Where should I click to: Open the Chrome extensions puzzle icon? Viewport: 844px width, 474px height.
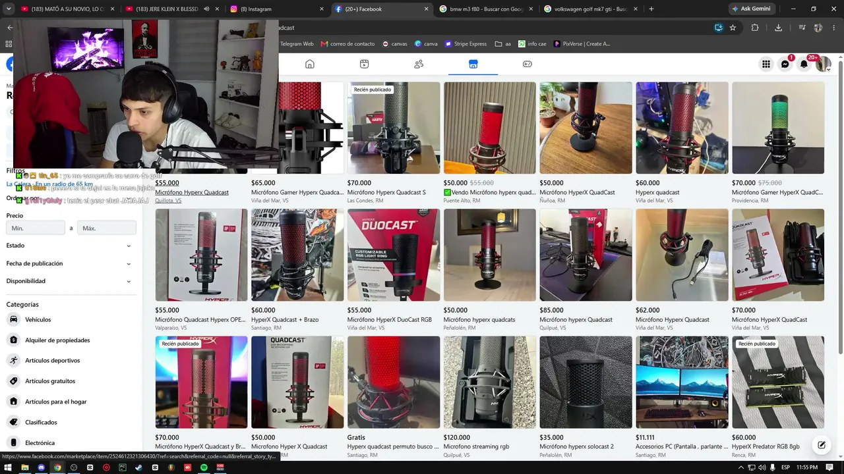tap(755, 28)
